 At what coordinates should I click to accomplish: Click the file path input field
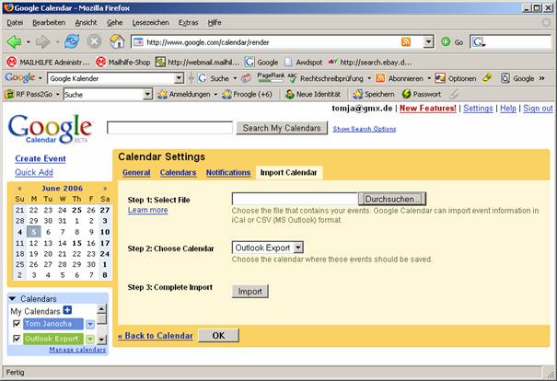click(295, 199)
